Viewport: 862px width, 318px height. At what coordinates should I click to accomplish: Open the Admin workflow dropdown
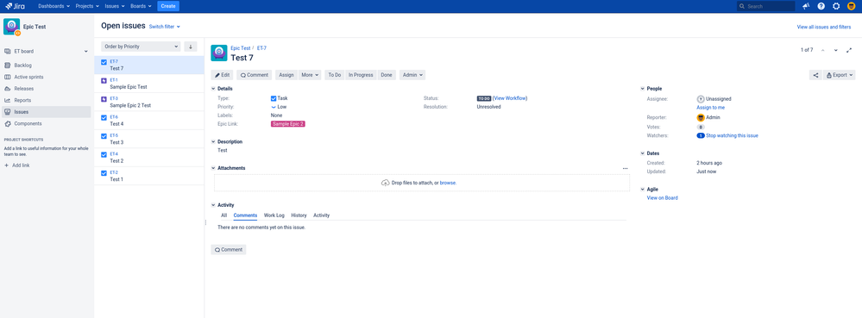[412, 75]
